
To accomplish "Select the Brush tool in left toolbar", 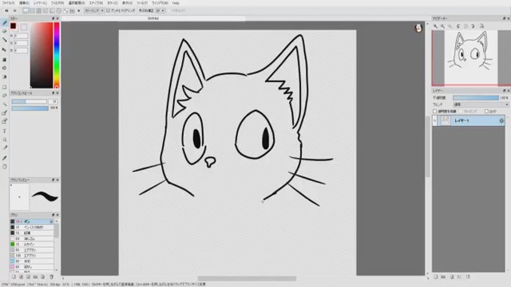I will pos(5,23).
